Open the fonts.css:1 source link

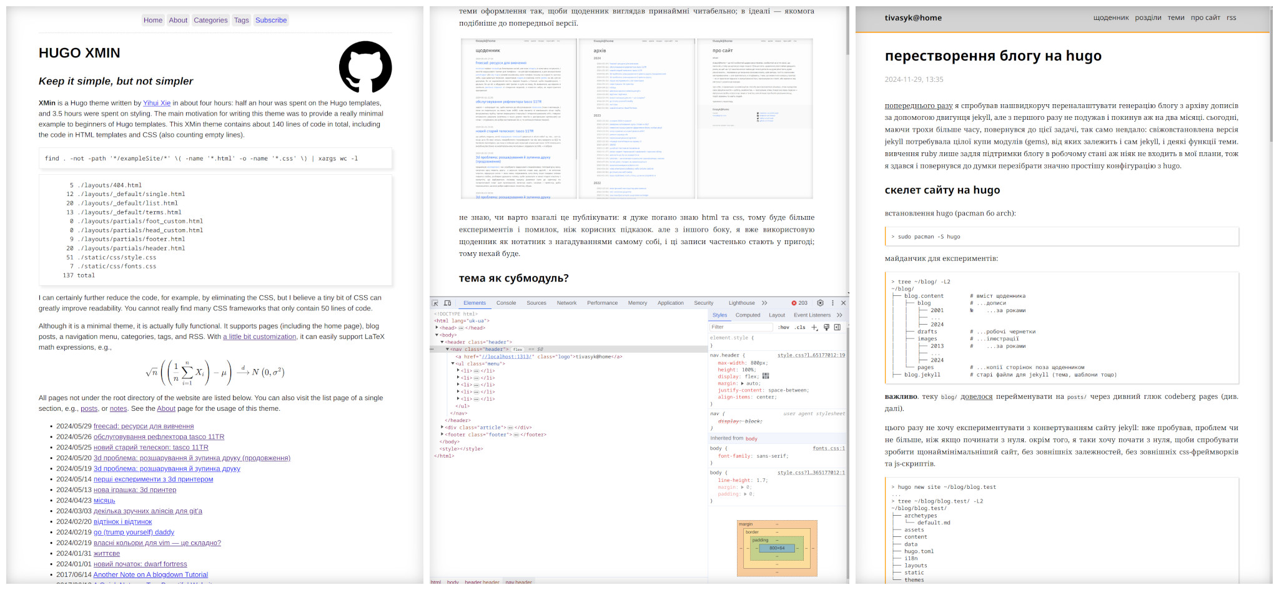829,448
